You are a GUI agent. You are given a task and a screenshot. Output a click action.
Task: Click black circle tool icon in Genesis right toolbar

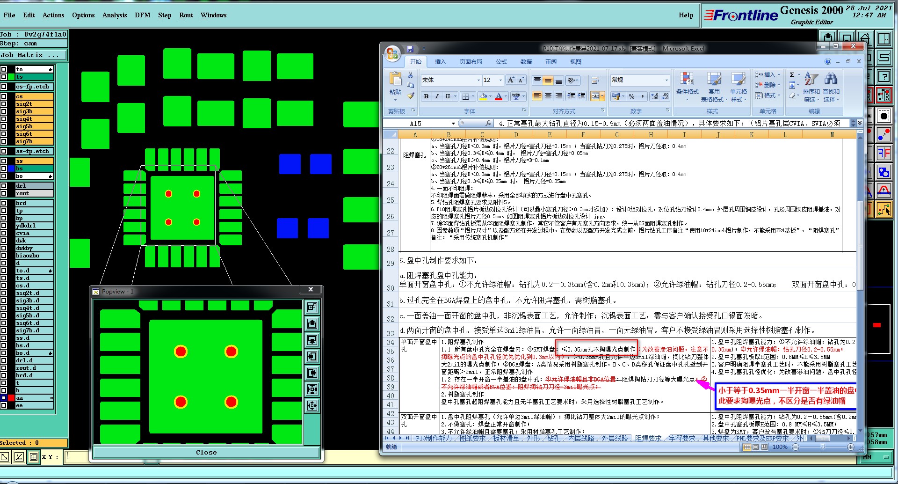[884, 116]
